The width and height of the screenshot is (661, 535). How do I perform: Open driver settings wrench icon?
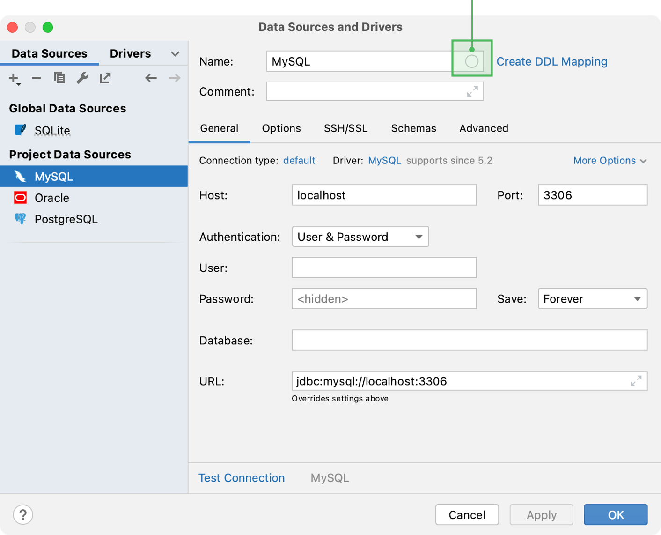(82, 78)
